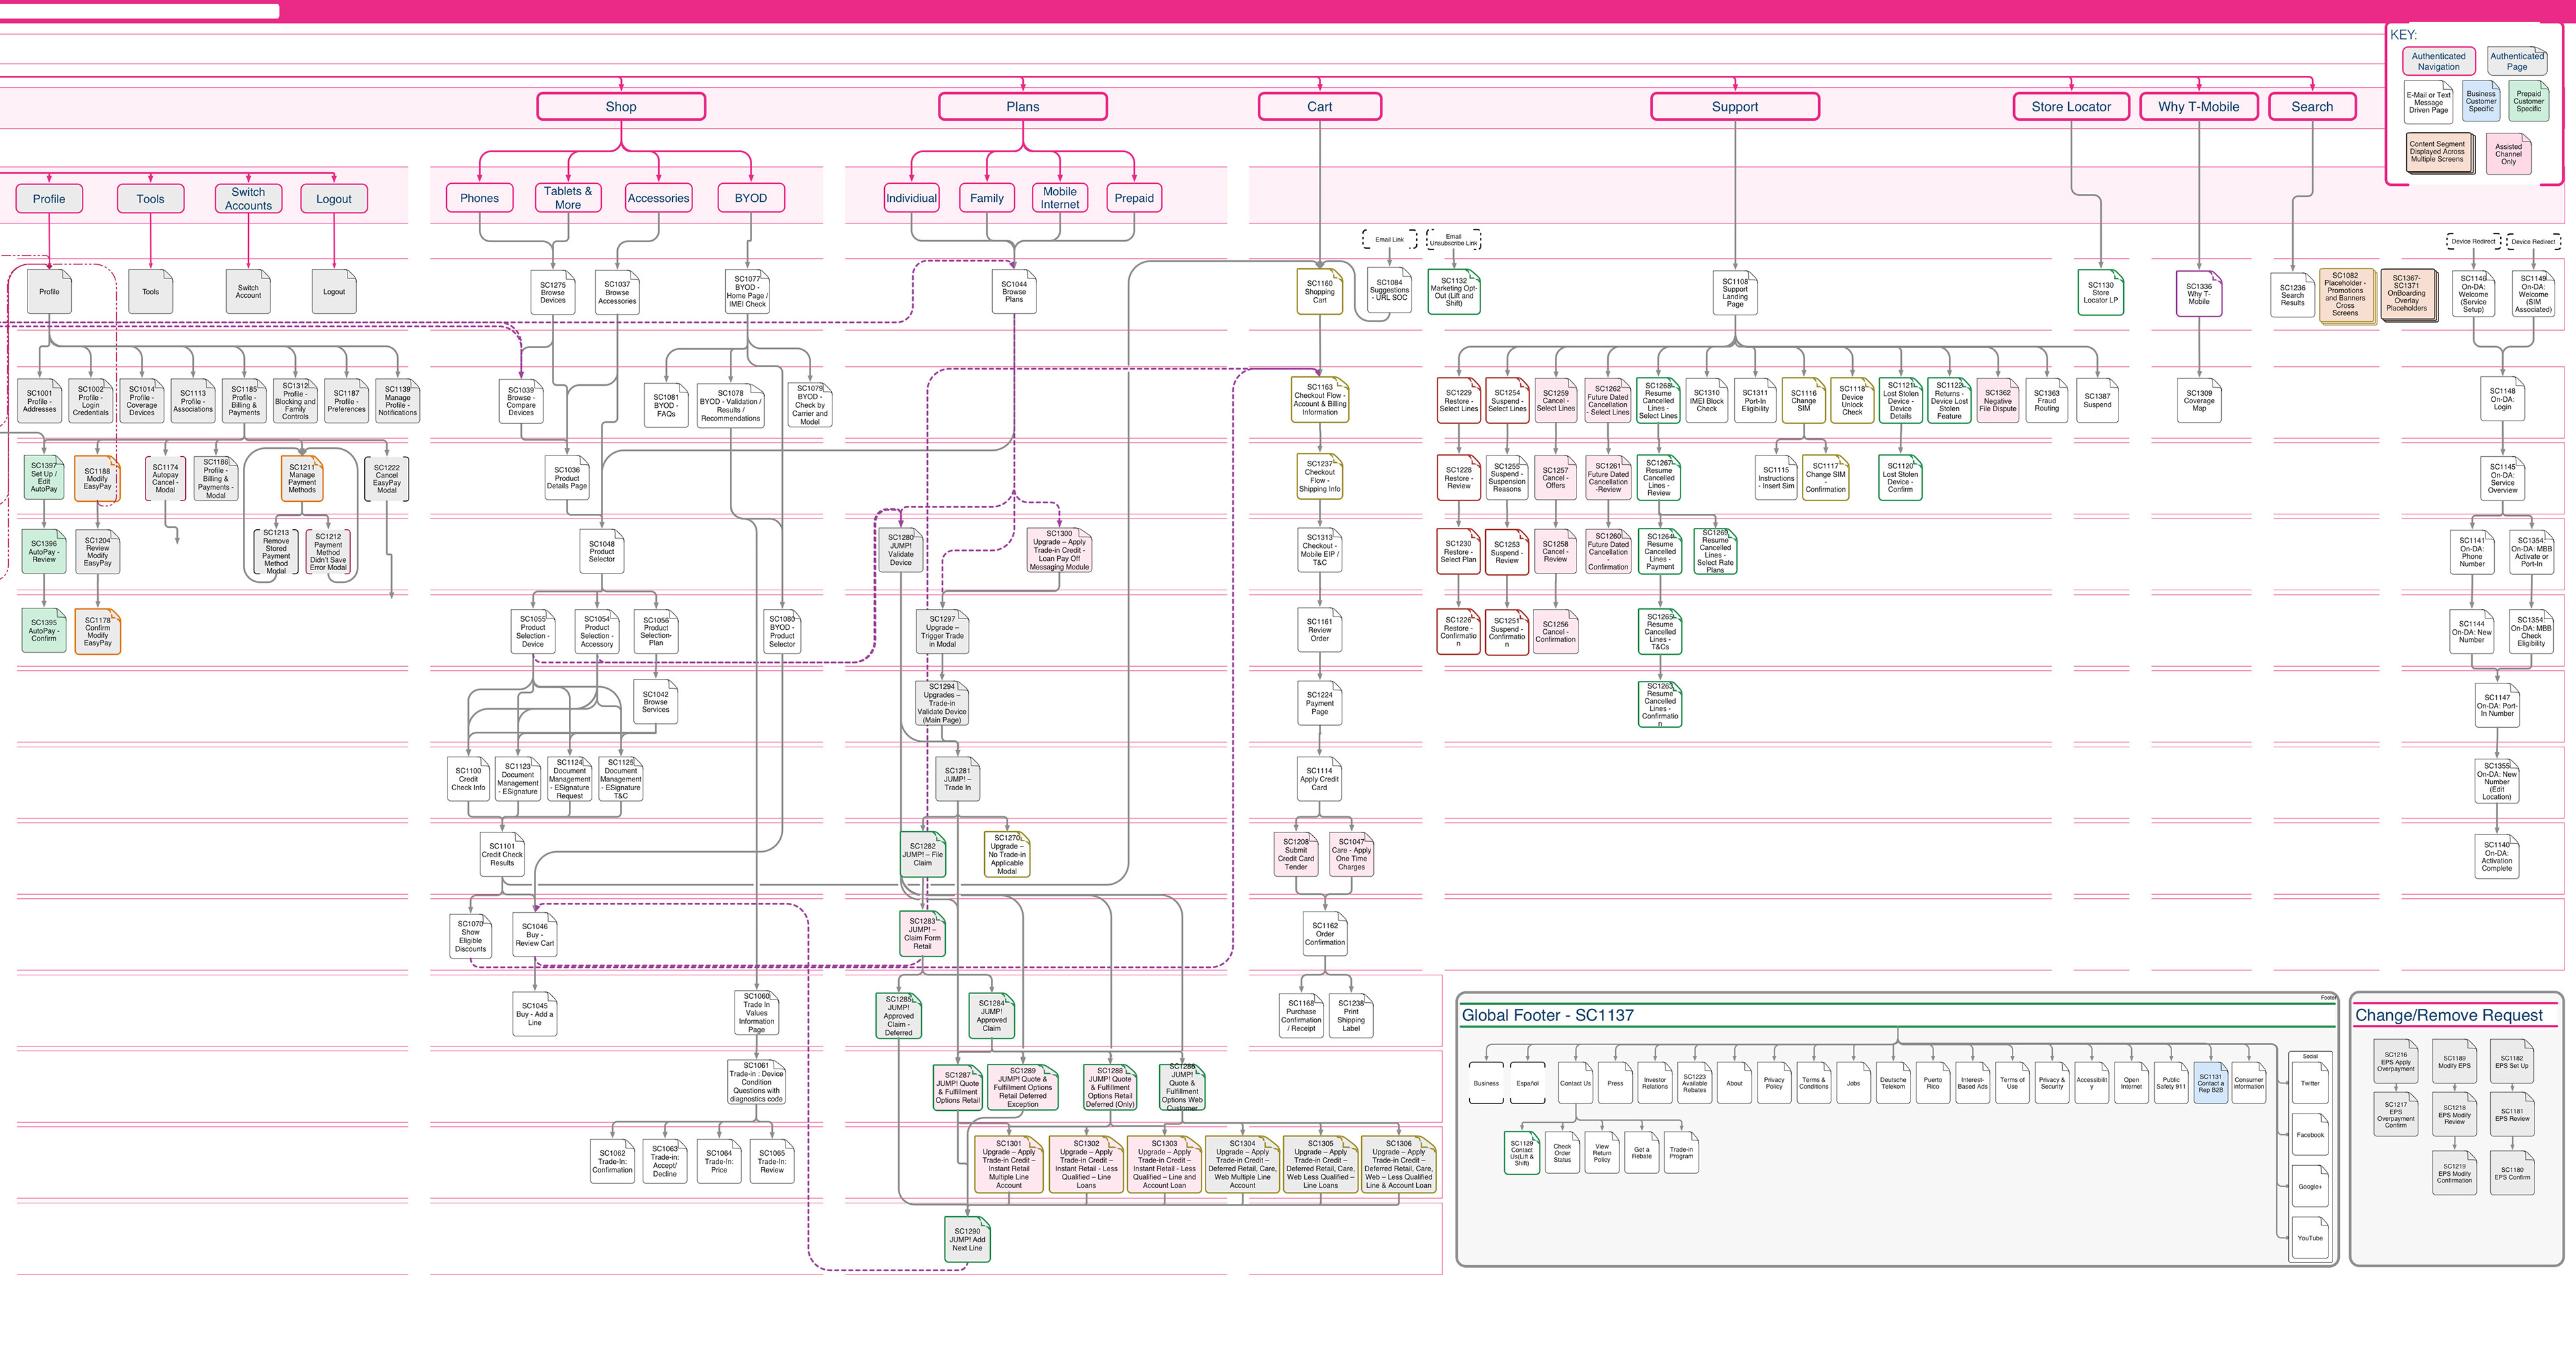Select the SC1180 EPS Confirm node
The height and width of the screenshot is (1355, 2576).
(x=2511, y=1173)
